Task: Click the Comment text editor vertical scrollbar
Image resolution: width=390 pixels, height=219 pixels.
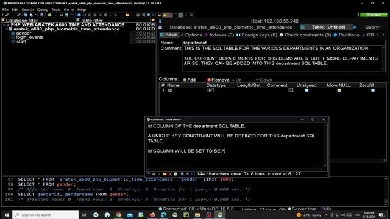Action: [325, 146]
